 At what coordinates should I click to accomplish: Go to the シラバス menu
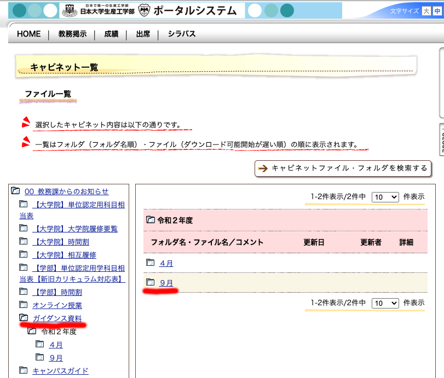coord(182,34)
